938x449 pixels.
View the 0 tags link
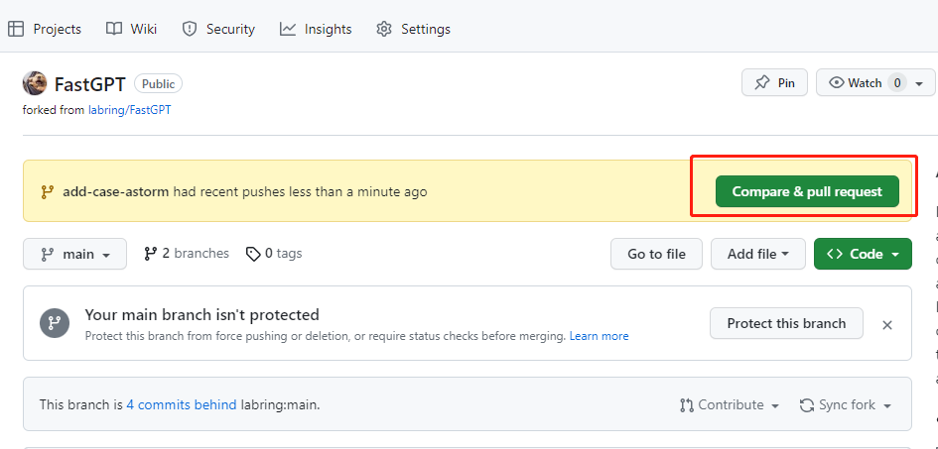(274, 253)
